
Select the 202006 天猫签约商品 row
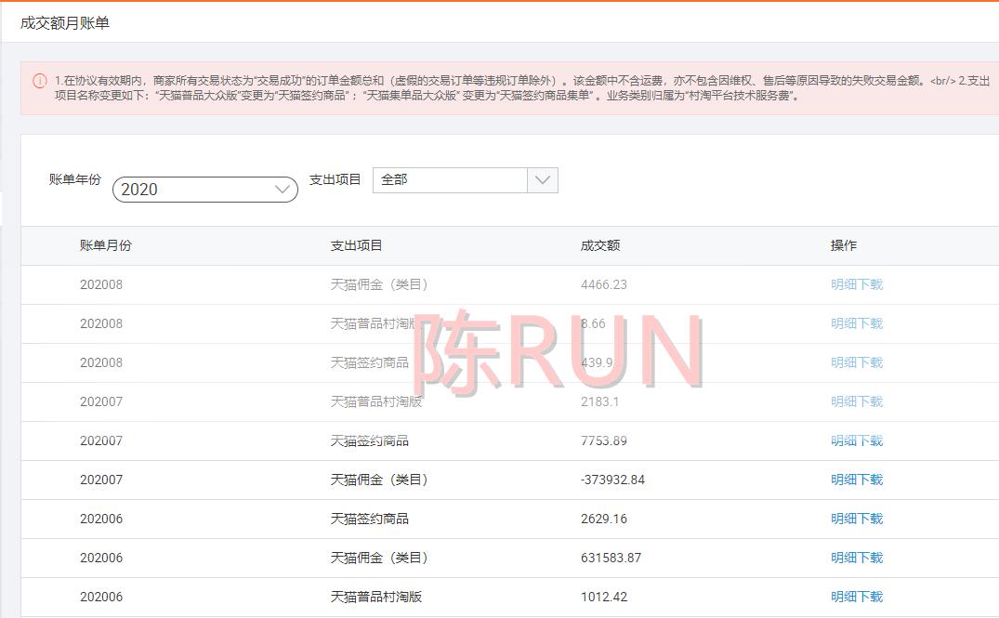click(x=465, y=519)
